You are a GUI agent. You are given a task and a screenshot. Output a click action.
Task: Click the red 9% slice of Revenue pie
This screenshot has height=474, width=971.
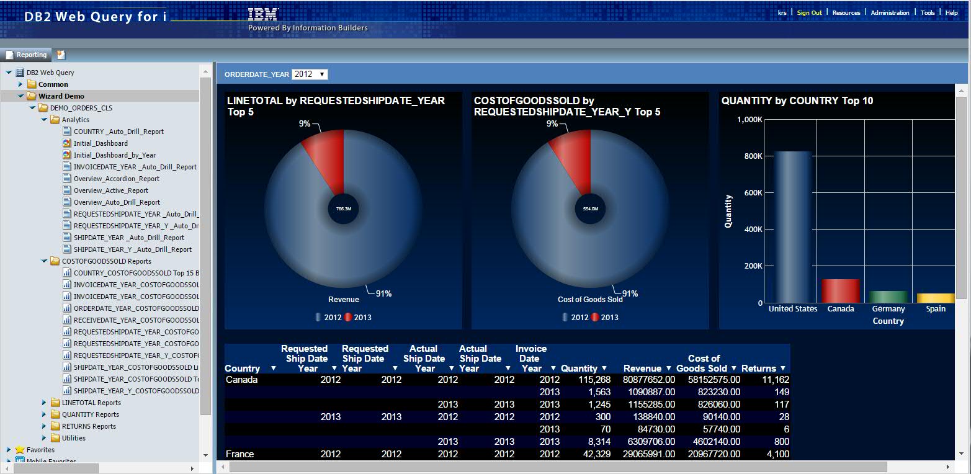pos(327,158)
